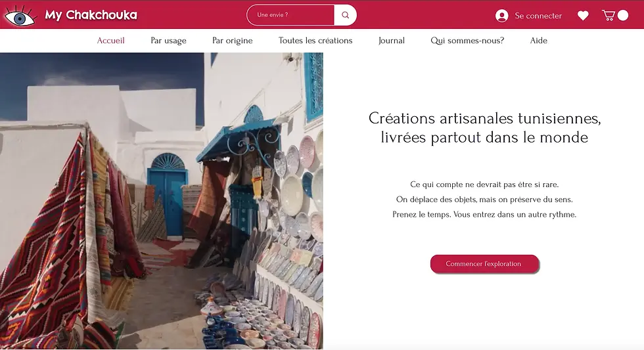The height and width of the screenshot is (350, 644).
Task: Click 'Commencer l'exploration' button
Action: (484, 263)
